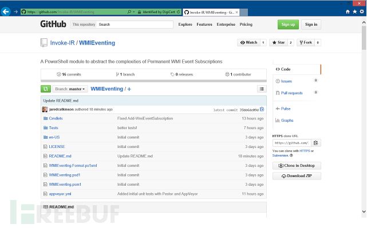The height and width of the screenshot is (228, 367).
Task: Click the lock icon Identified by DigiCert
Action: click(139, 11)
